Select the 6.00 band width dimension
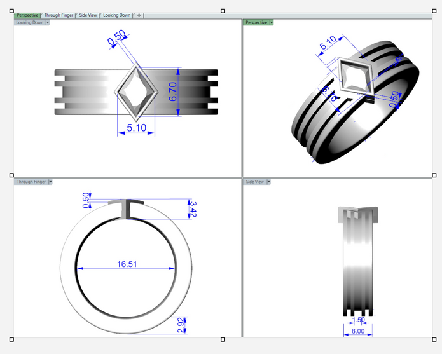This screenshot has width=442, height=354. pyautogui.click(x=358, y=331)
